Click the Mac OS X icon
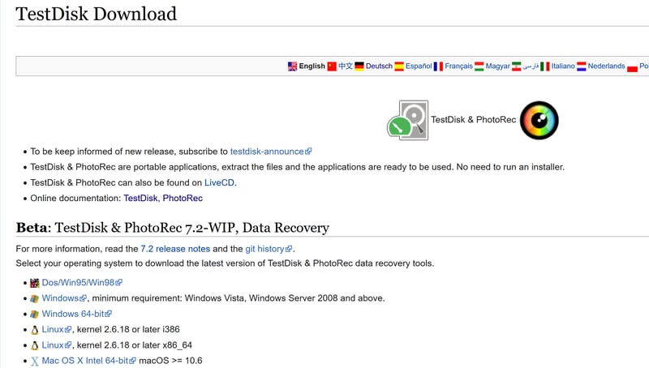 (x=35, y=362)
